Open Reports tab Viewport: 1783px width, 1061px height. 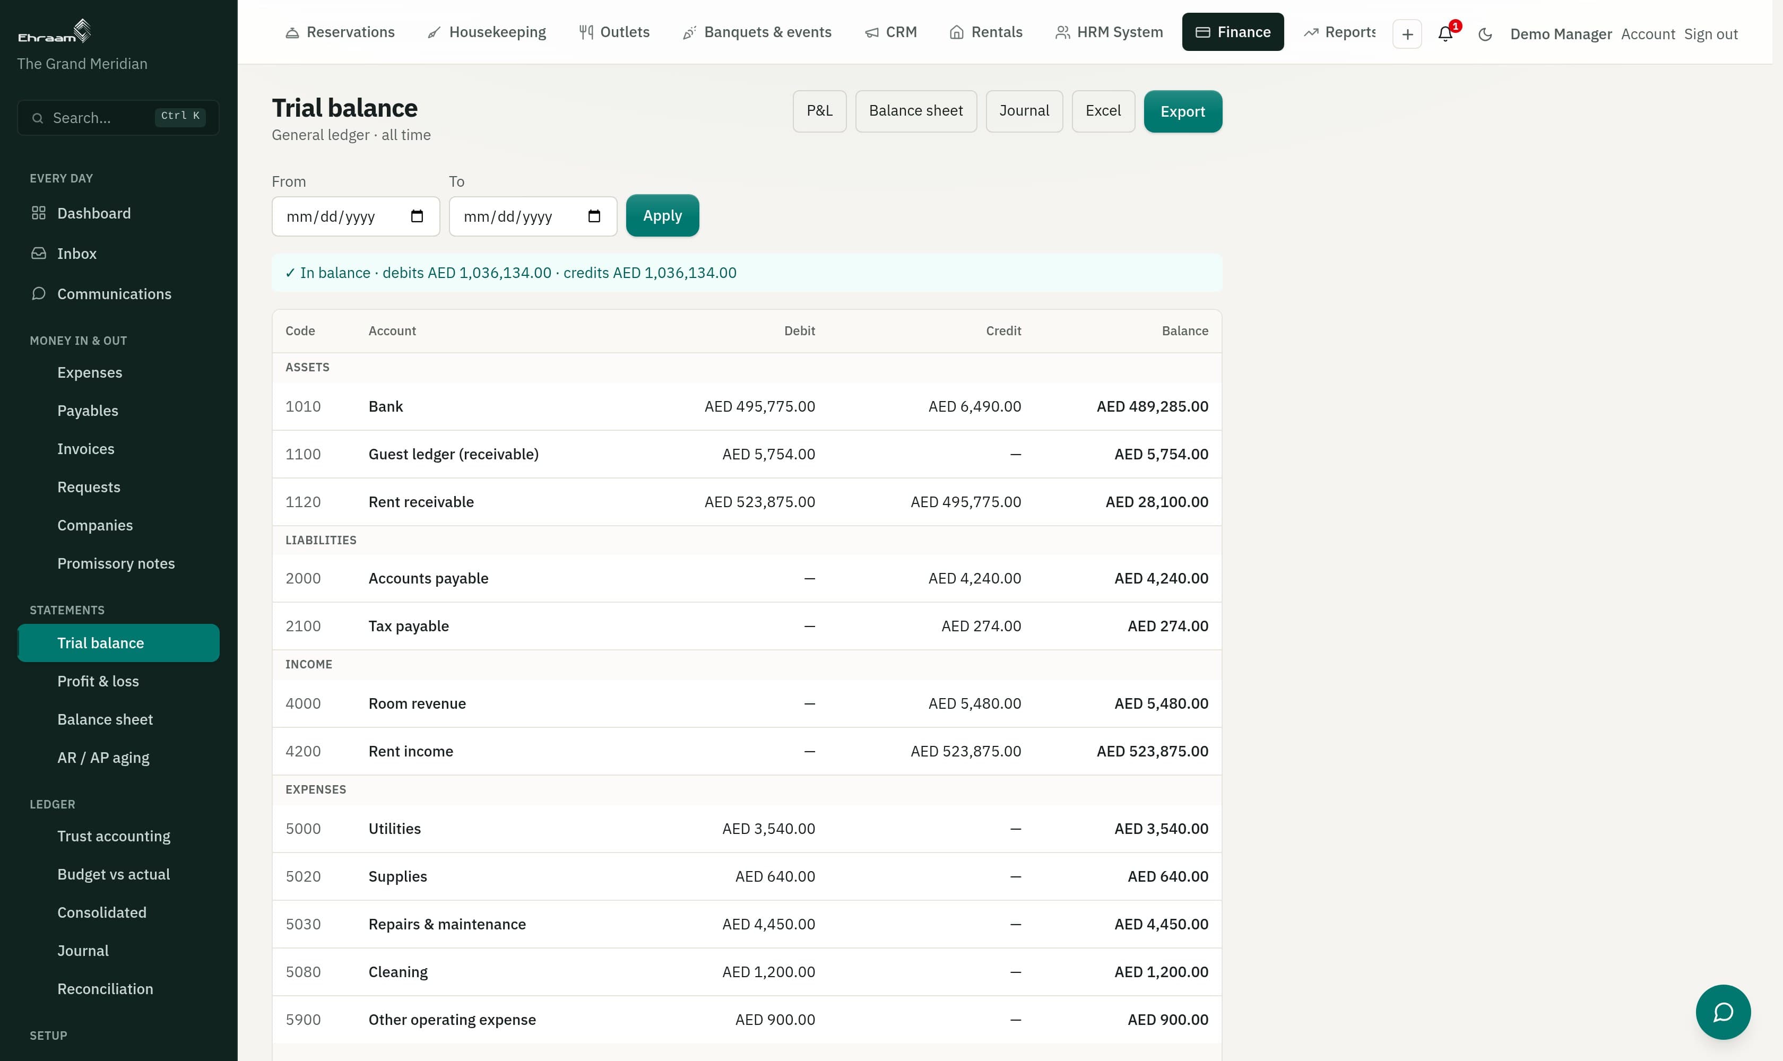point(1339,32)
